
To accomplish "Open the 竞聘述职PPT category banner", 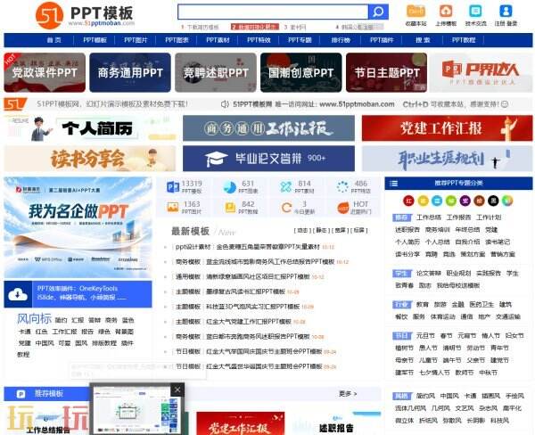I will tap(216, 72).
